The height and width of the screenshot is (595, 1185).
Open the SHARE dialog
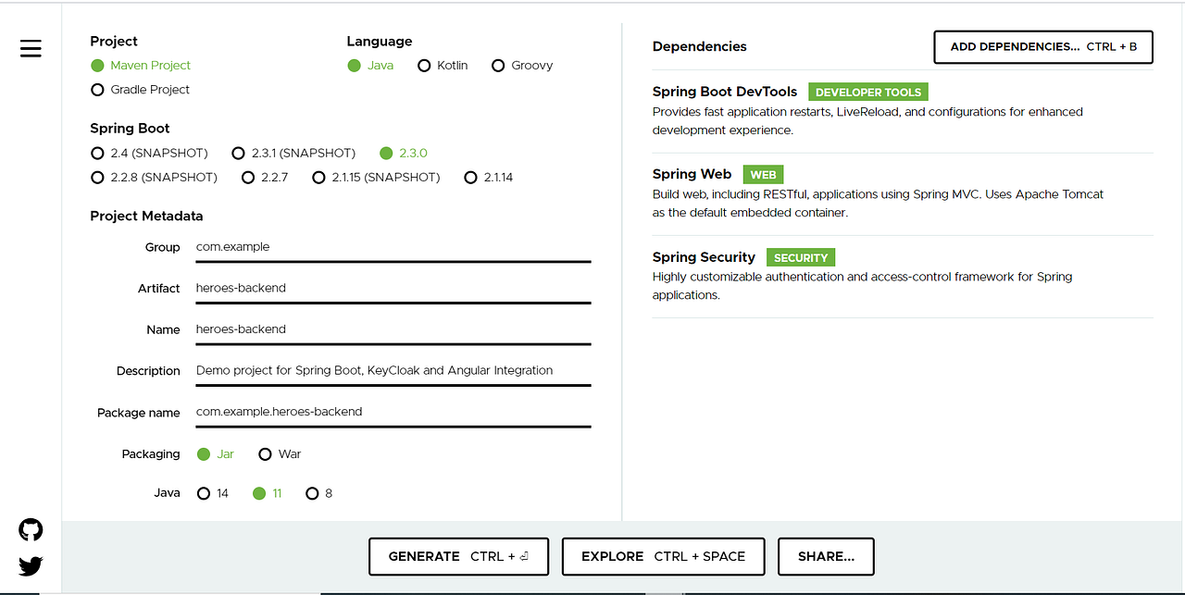pos(825,556)
